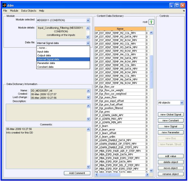Click the Add Comment button
The image size is (188, 182).
[77, 173]
